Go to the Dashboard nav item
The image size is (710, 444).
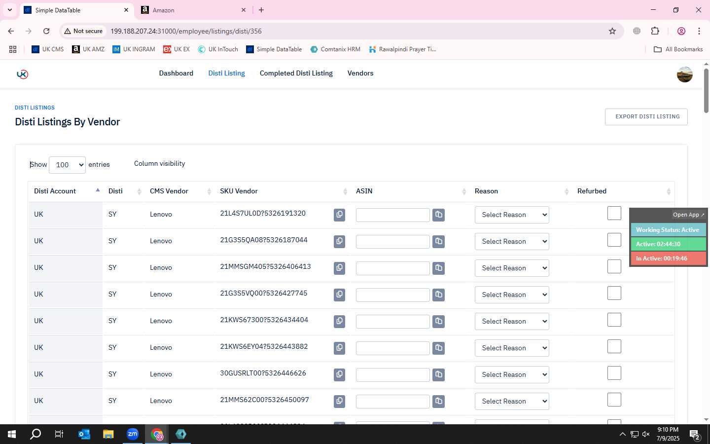click(176, 73)
